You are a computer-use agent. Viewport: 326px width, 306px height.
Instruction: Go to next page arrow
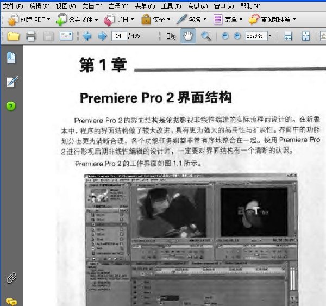click(102, 36)
